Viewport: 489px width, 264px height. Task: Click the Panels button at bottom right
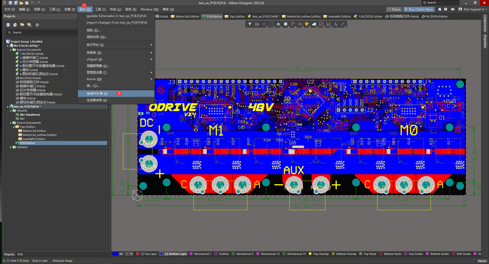click(482, 261)
